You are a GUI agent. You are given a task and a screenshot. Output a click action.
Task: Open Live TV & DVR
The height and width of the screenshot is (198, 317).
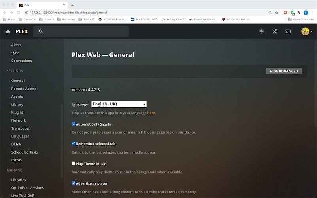pos(23,196)
